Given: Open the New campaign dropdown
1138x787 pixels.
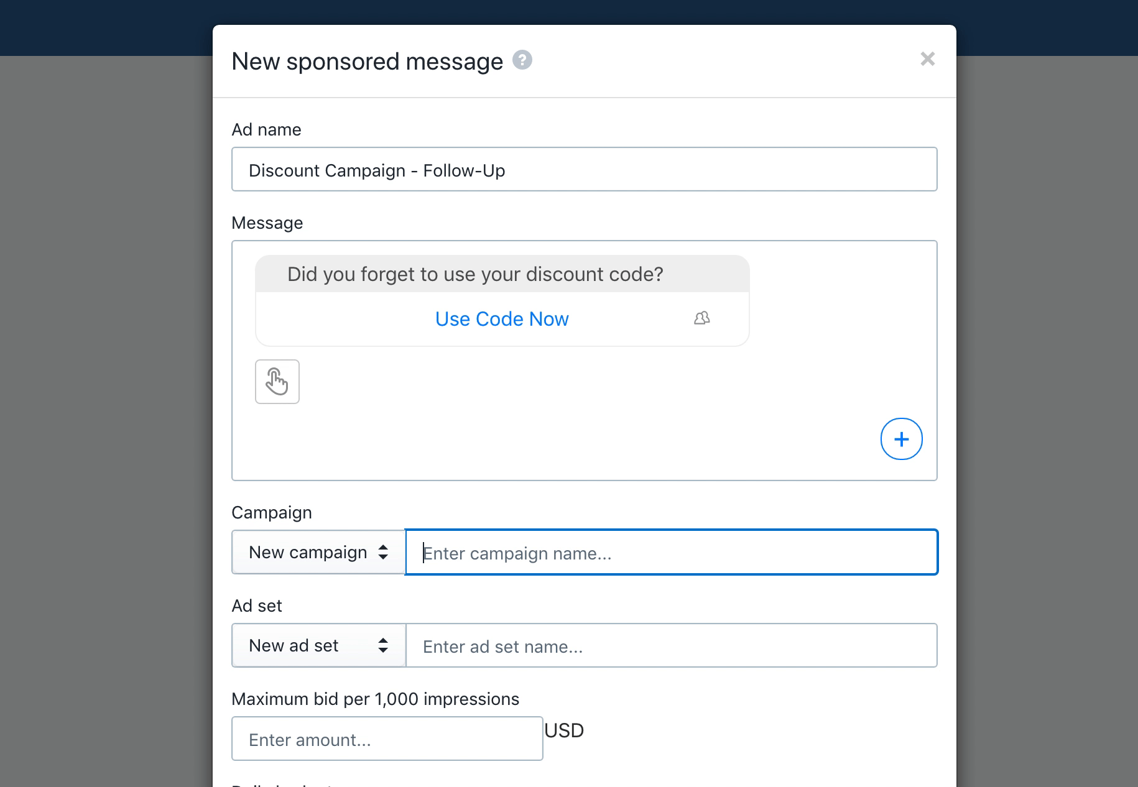Looking at the screenshot, I should 318,552.
